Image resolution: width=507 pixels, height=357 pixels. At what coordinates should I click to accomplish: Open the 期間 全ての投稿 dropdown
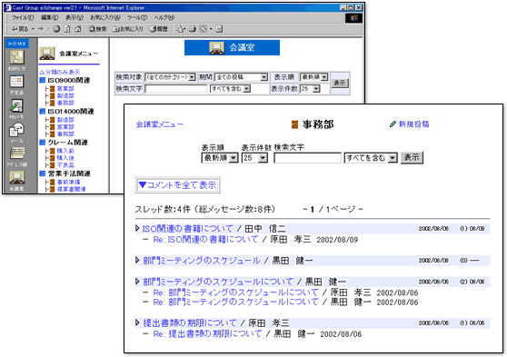[241, 77]
